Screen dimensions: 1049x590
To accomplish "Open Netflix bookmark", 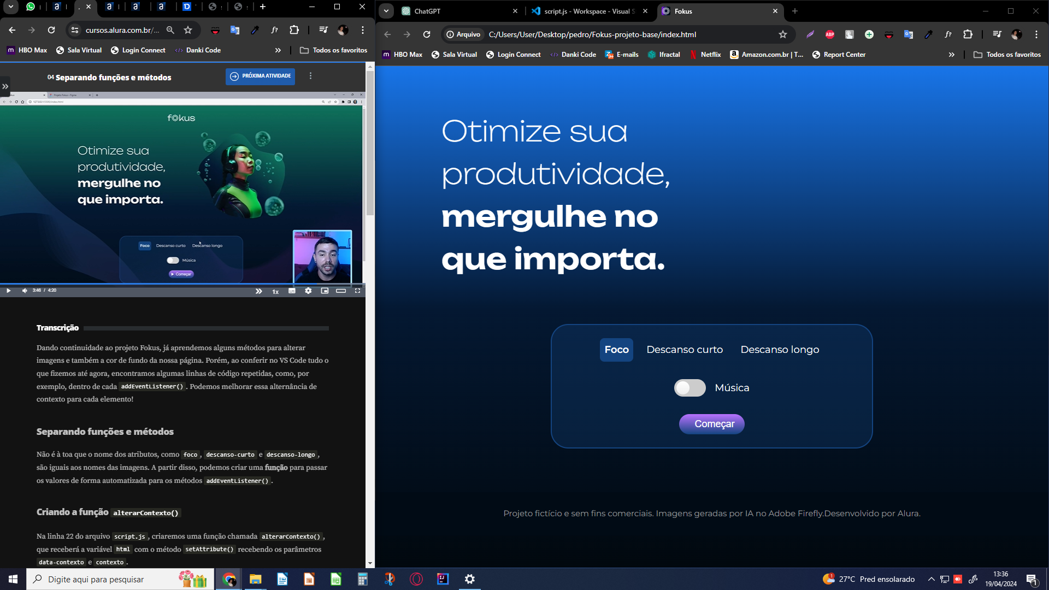I will [x=705, y=55].
